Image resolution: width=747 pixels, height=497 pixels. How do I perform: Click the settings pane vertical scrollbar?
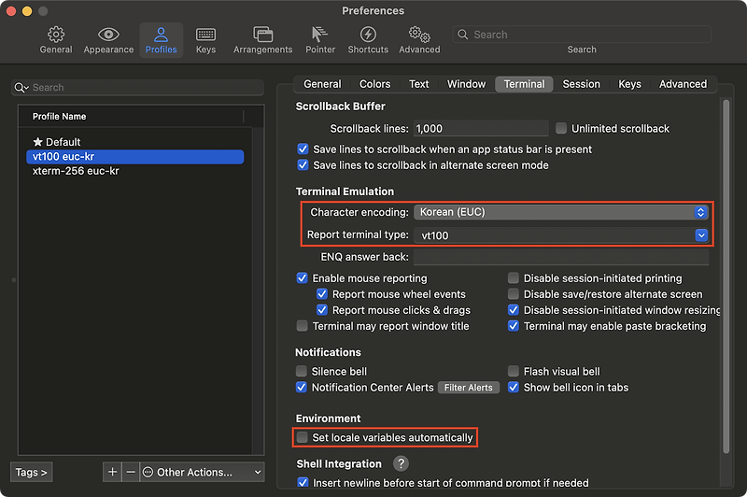pos(726,277)
